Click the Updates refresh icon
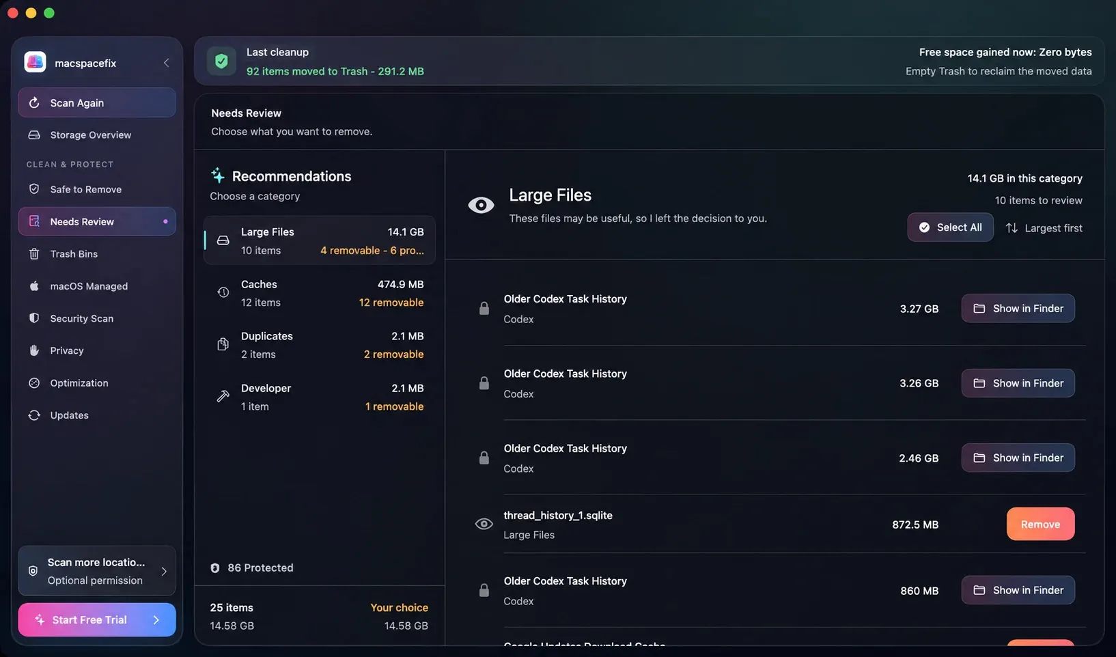The image size is (1116, 657). [x=34, y=415]
